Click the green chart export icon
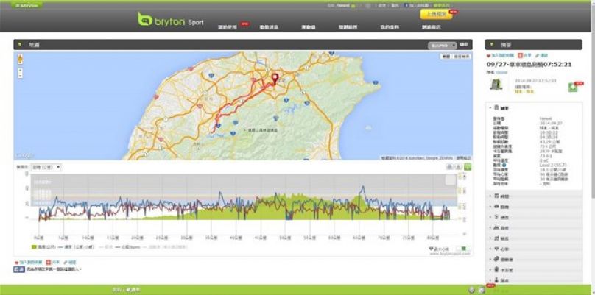The height and width of the screenshot is (295, 595). point(468,167)
